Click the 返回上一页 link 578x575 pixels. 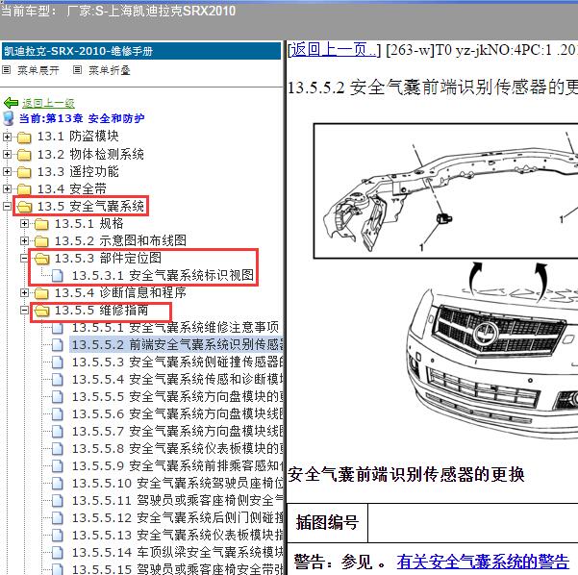pos(334,50)
